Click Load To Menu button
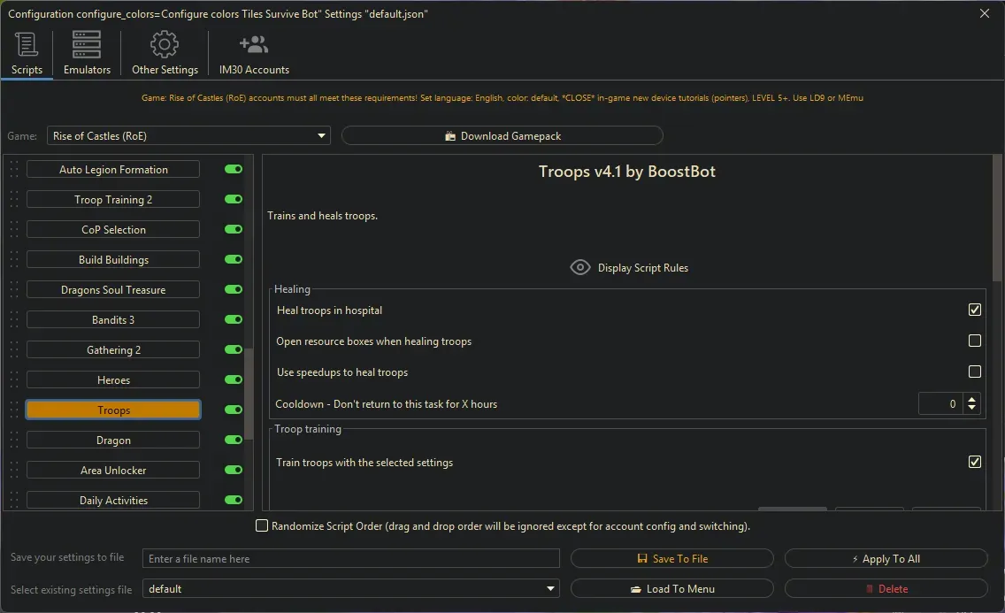The image size is (1005, 613). click(x=671, y=588)
